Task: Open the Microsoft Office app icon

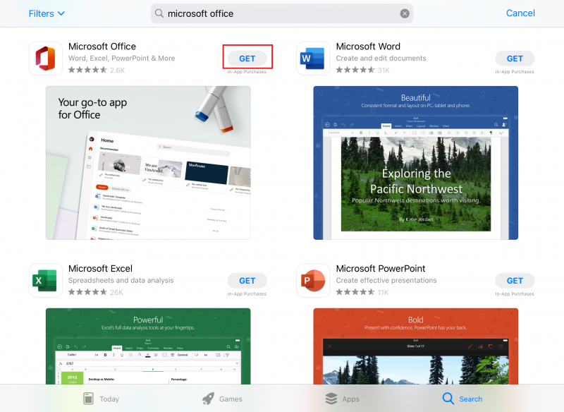Action: coord(45,58)
